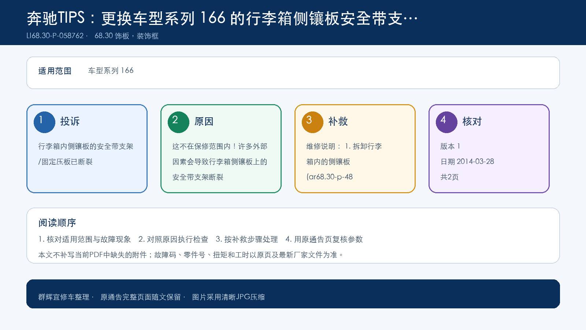Click the 日期 2014-03-28 text
This screenshot has height=330, width=586.
[467, 162]
